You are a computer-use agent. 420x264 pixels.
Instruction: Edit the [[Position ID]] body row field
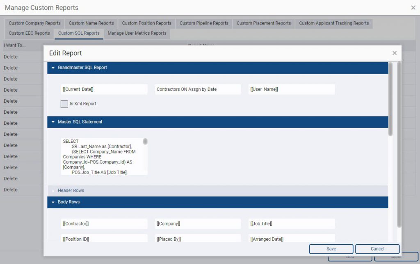(104, 239)
